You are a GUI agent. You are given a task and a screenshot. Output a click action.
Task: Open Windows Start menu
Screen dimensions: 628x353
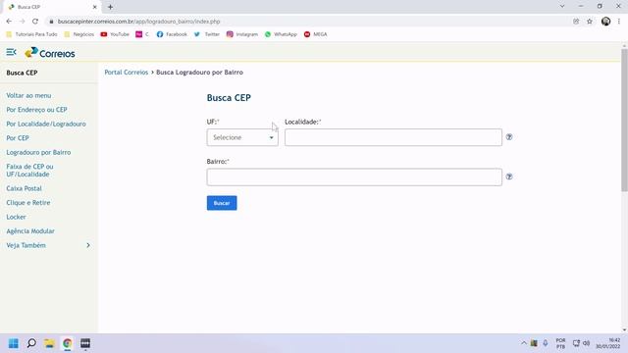[x=13, y=343]
